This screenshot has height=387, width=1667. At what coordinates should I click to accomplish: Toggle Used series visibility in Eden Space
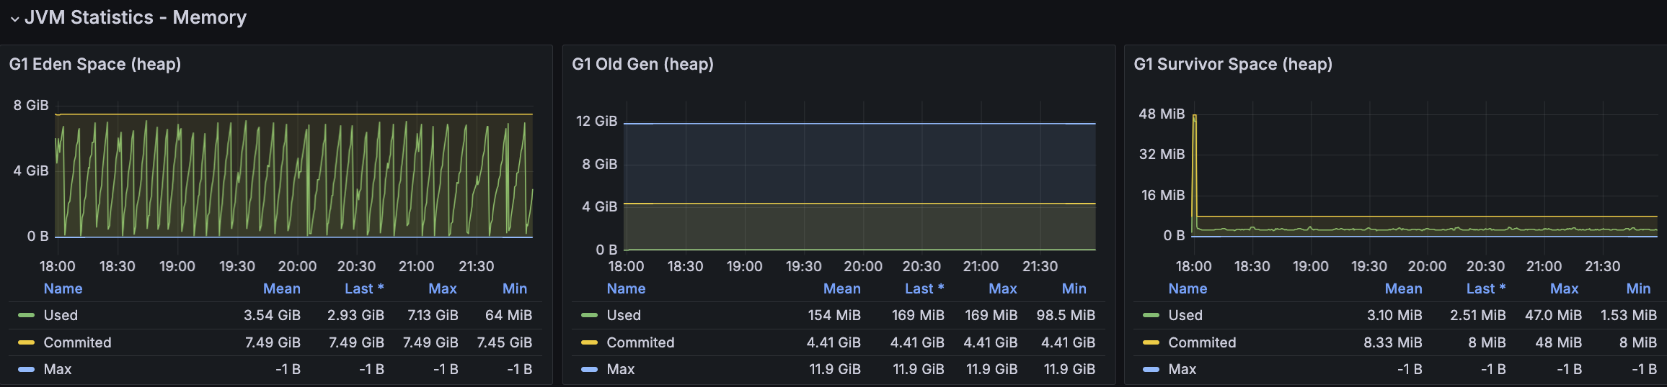(61, 315)
